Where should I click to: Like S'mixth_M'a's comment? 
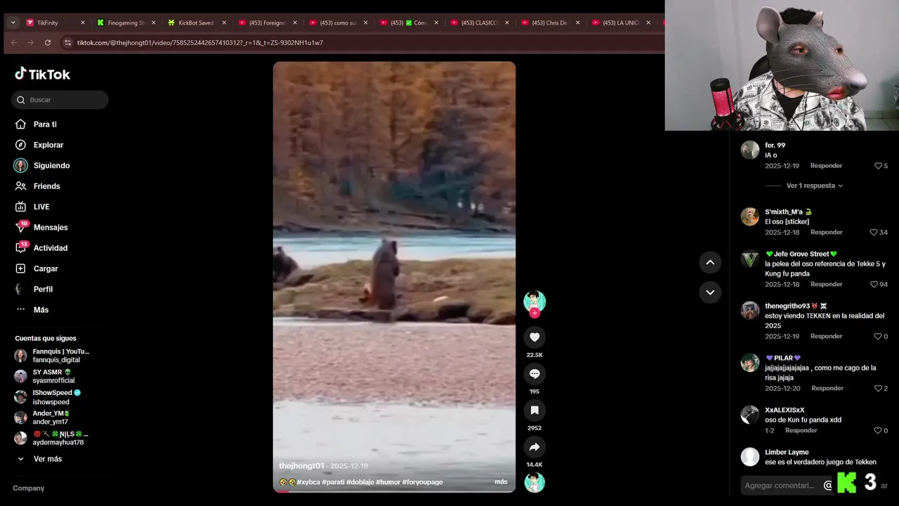coord(874,233)
